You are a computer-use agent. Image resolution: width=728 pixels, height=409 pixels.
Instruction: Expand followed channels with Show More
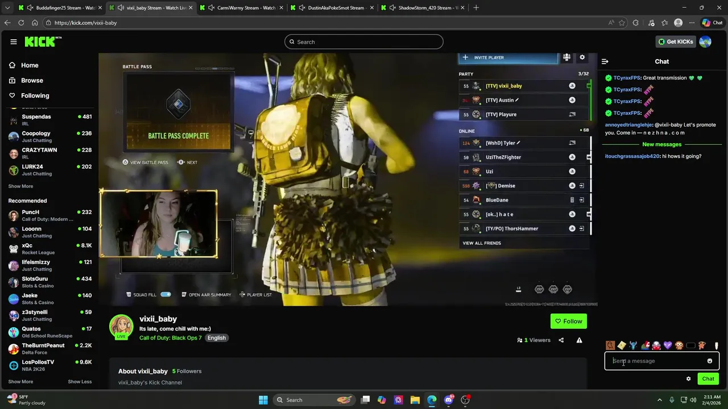pos(20,186)
